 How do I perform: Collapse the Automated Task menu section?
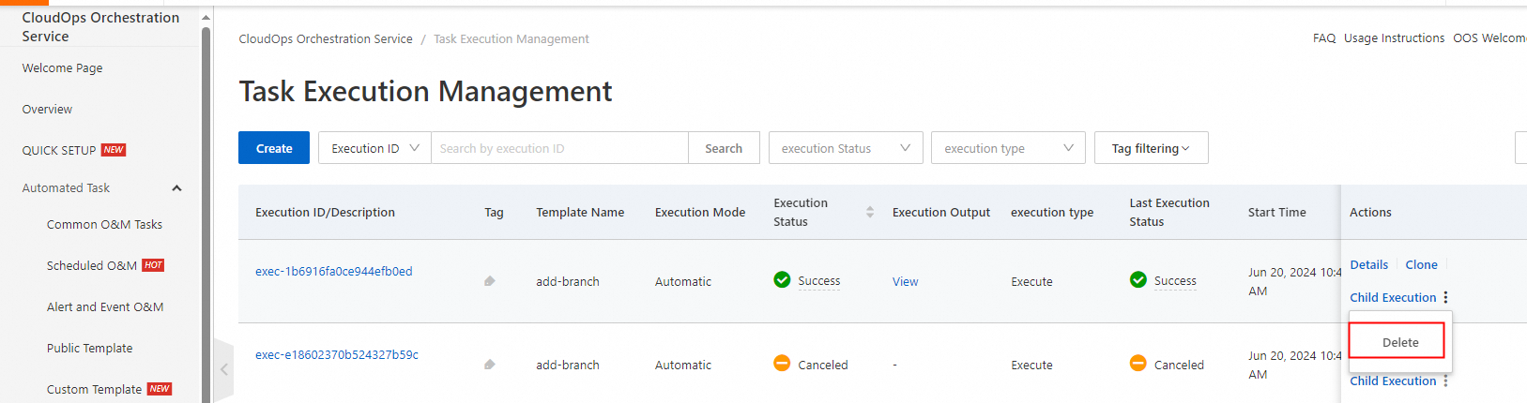(x=176, y=188)
